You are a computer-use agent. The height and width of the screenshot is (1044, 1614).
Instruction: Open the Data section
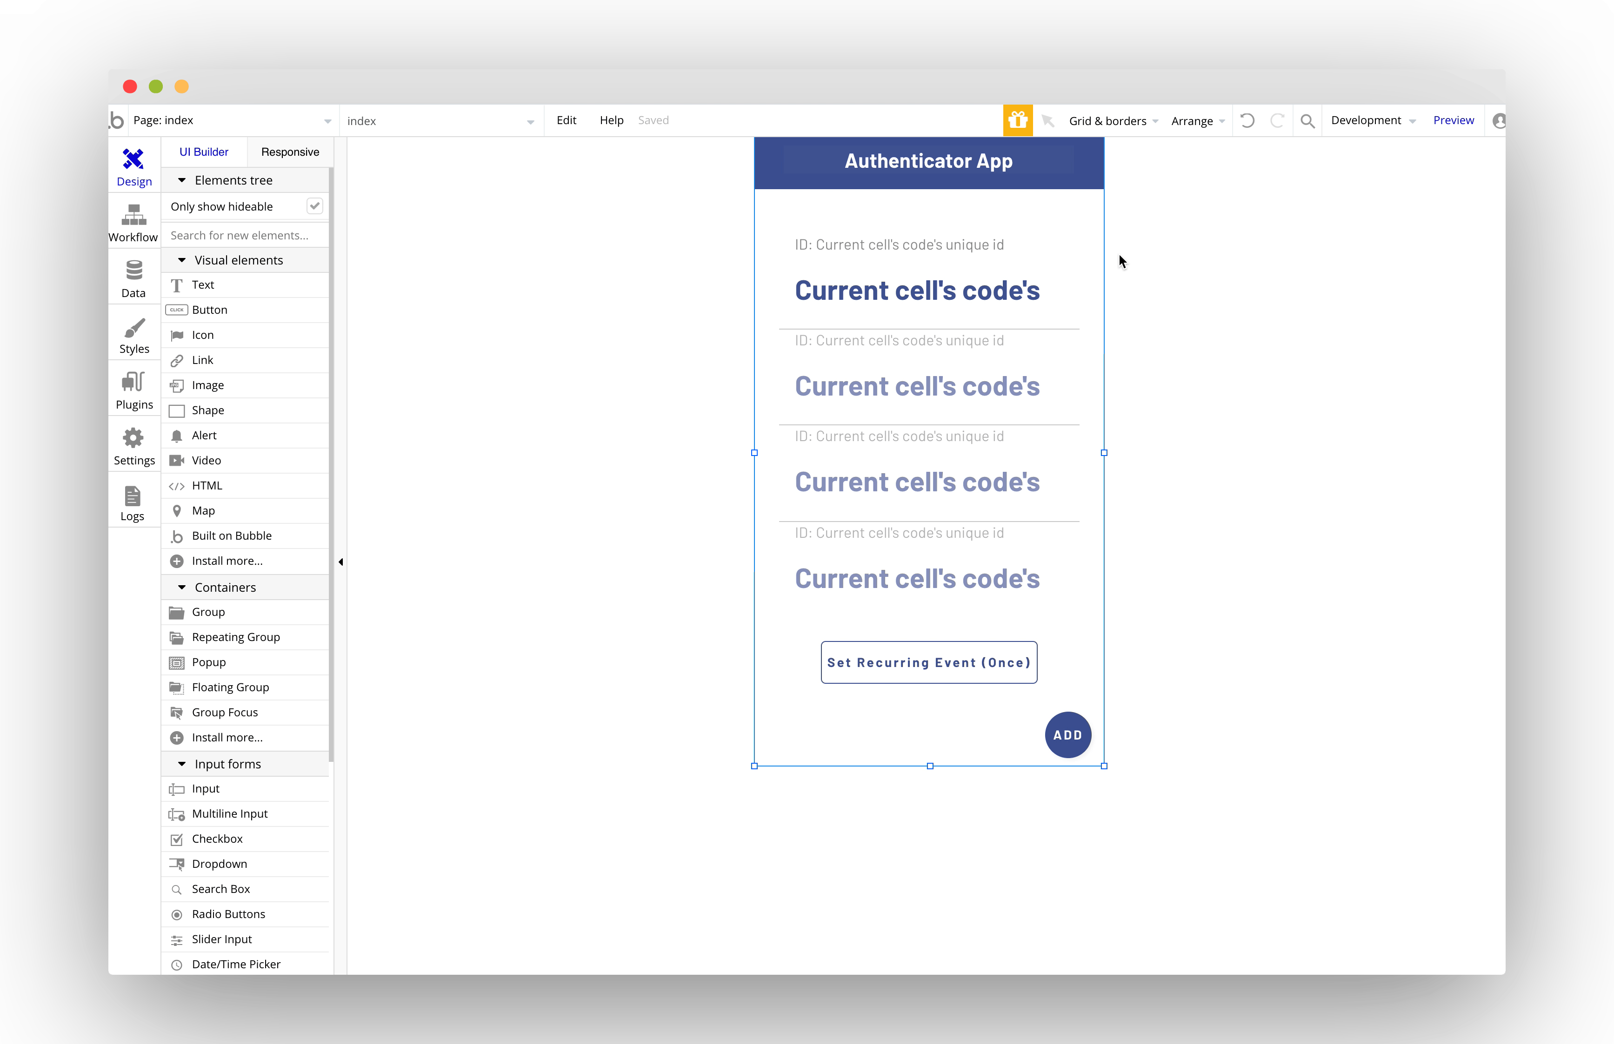click(133, 278)
